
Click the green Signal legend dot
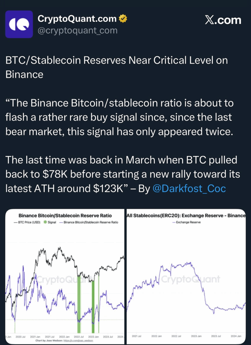click(45, 222)
